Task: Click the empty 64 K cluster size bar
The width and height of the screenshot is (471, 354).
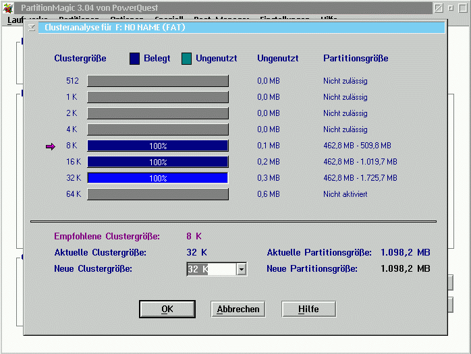Action: click(158, 194)
